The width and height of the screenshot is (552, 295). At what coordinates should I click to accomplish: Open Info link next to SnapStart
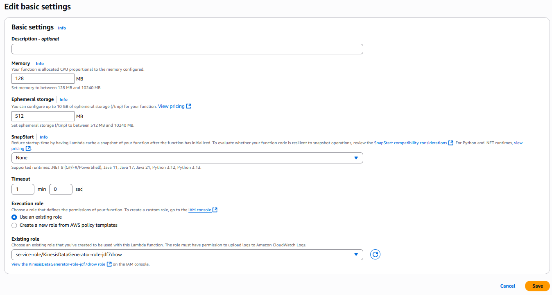pyautogui.click(x=43, y=137)
